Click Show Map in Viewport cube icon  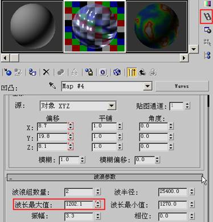point(117,72)
